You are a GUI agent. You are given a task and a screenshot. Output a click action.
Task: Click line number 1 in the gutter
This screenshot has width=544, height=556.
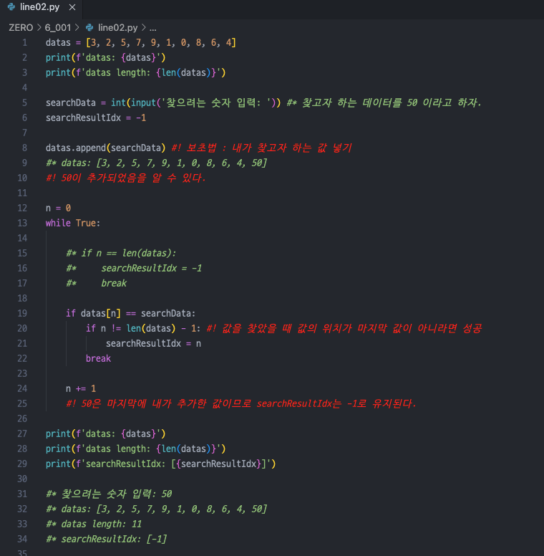[x=24, y=42]
